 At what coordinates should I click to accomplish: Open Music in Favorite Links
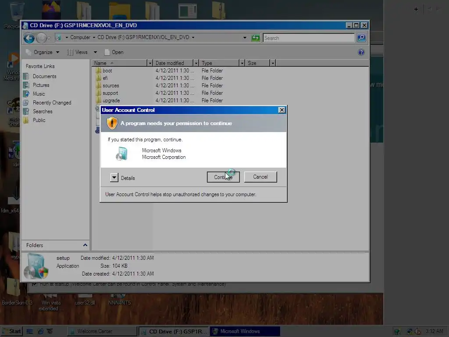pos(39,94)
